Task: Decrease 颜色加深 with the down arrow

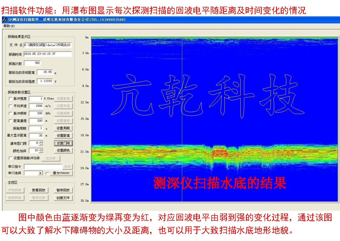Action: 41,152
